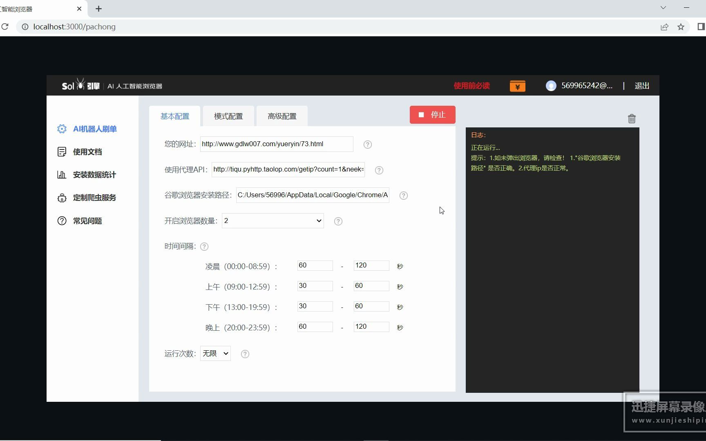
Task: Focus the 您的网址 URL input field
Action: 277,144
